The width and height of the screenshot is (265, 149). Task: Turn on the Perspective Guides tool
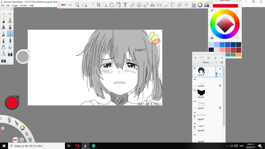tap(152, 5)
